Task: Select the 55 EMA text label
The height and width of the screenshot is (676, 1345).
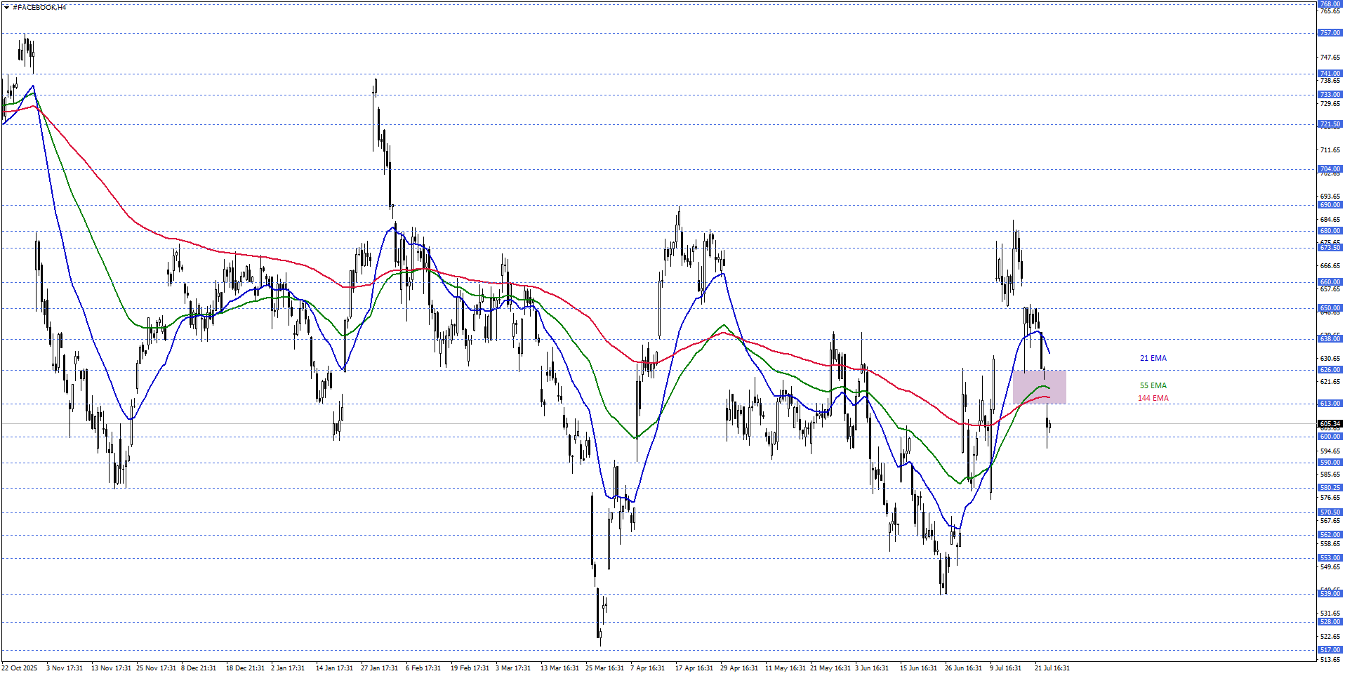Action: pos(1153,385)
